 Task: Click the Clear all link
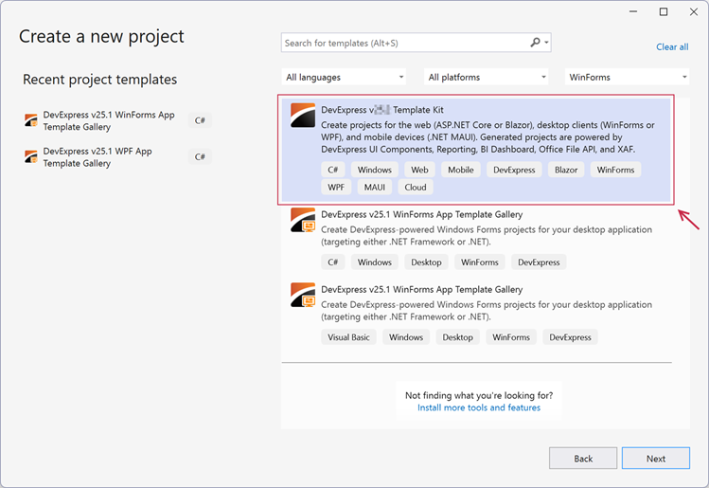point(672,46)
